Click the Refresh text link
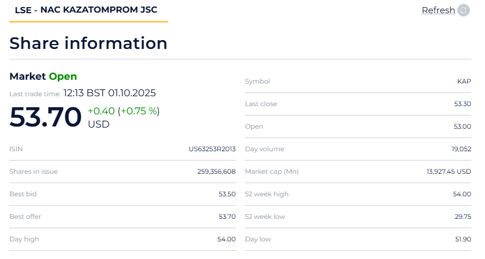 [x=438, y=10]
